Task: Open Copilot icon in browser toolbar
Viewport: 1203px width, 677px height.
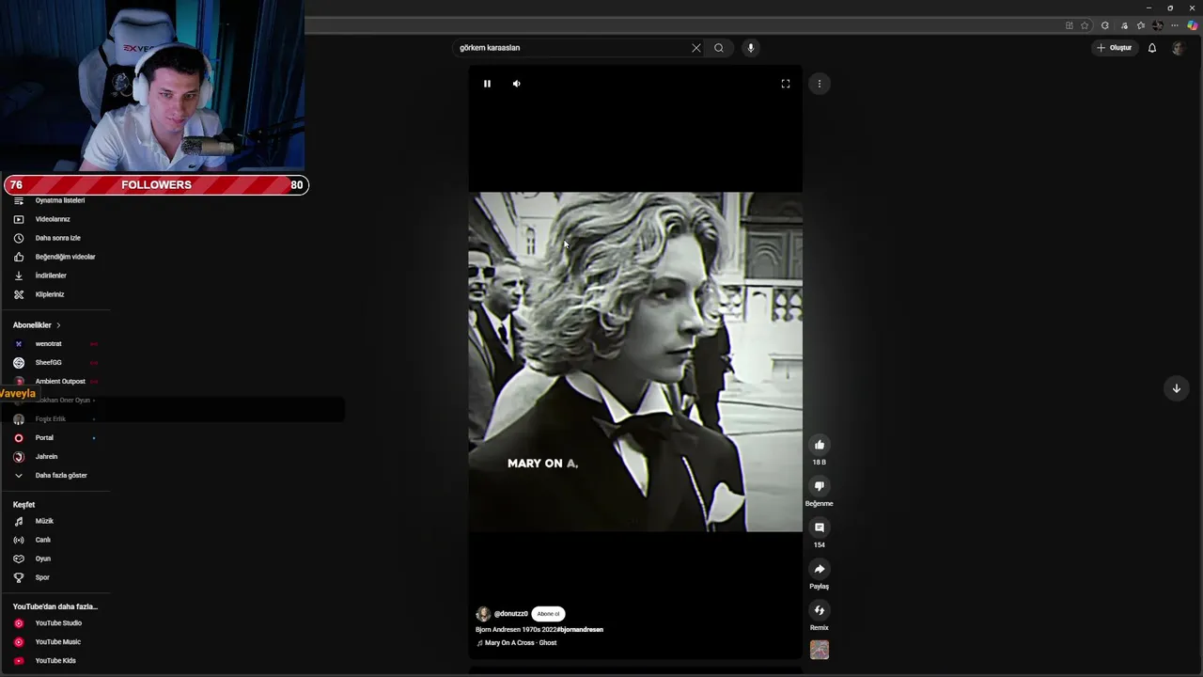Action: (x=1192, y=25)
